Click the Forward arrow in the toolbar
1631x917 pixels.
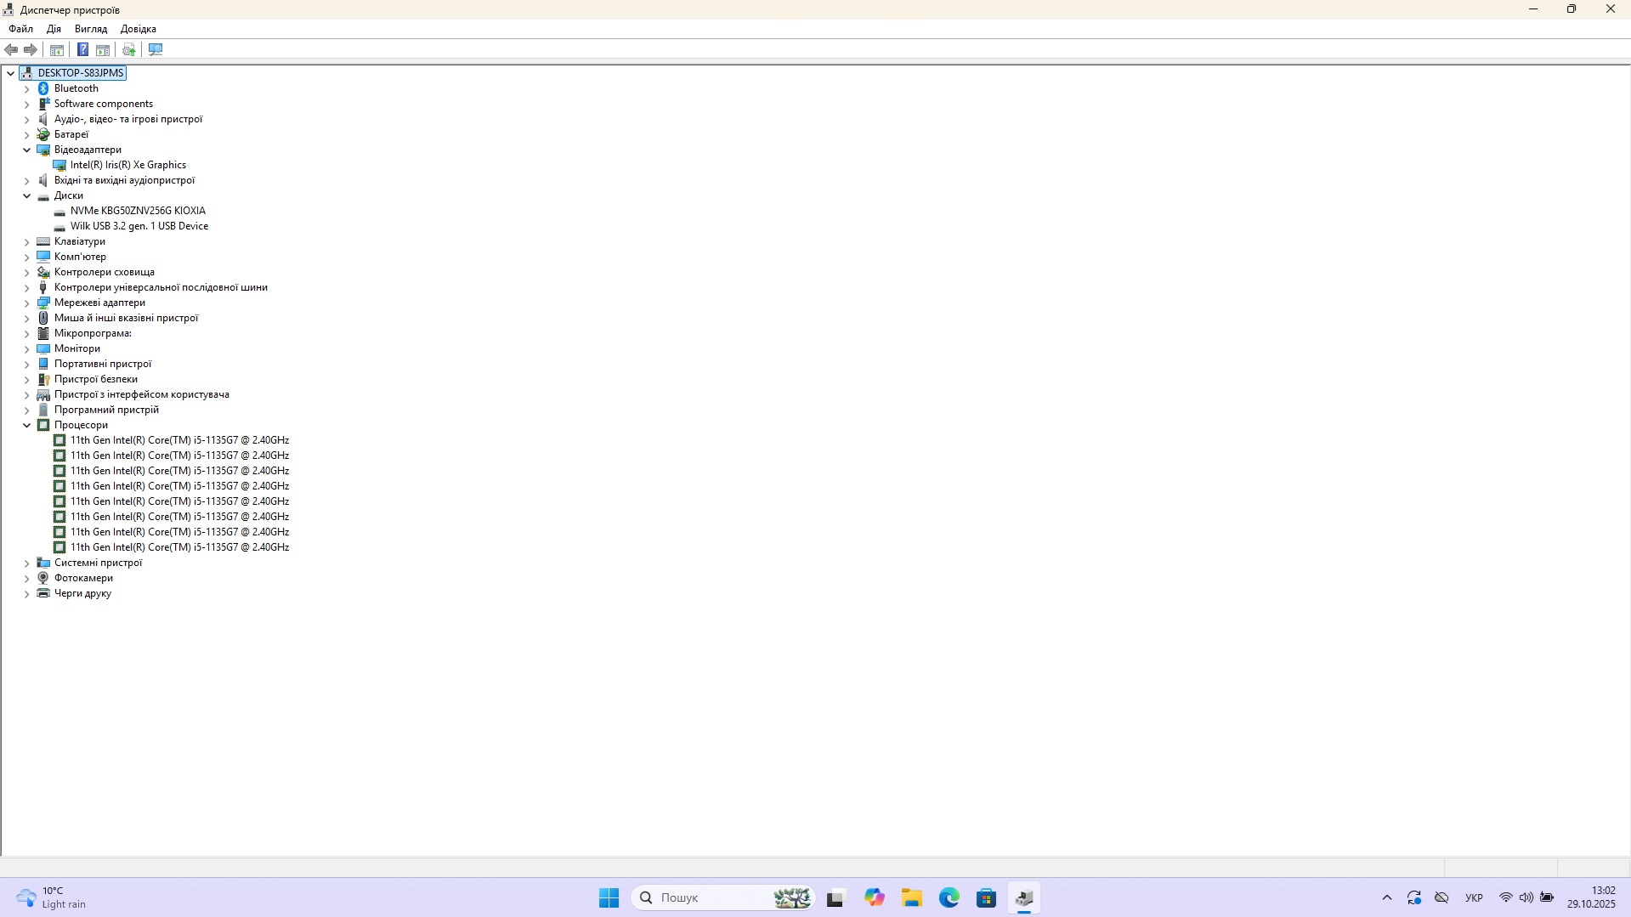pyautogui.click(x=31, y=49)
